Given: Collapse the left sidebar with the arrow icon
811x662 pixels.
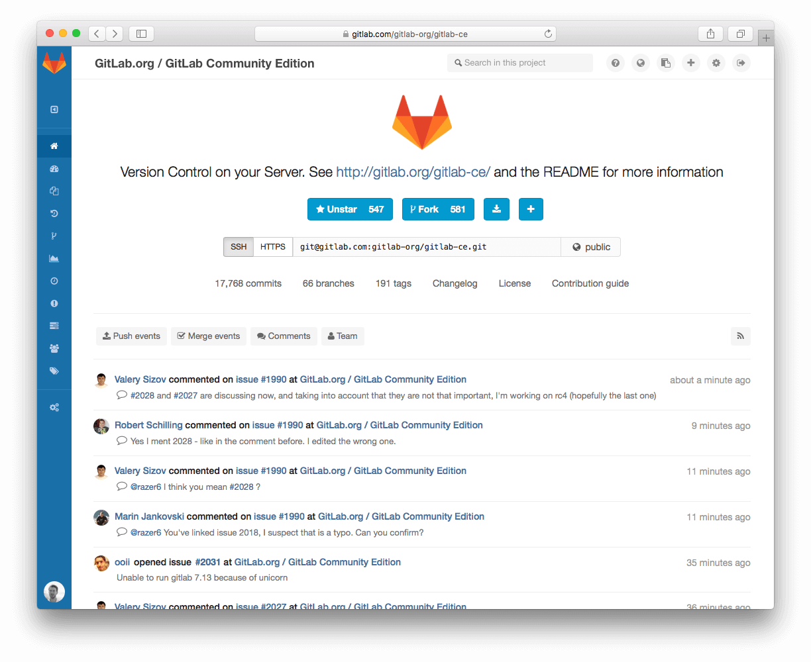Looking at the screenshot, I should coord(54,108).
